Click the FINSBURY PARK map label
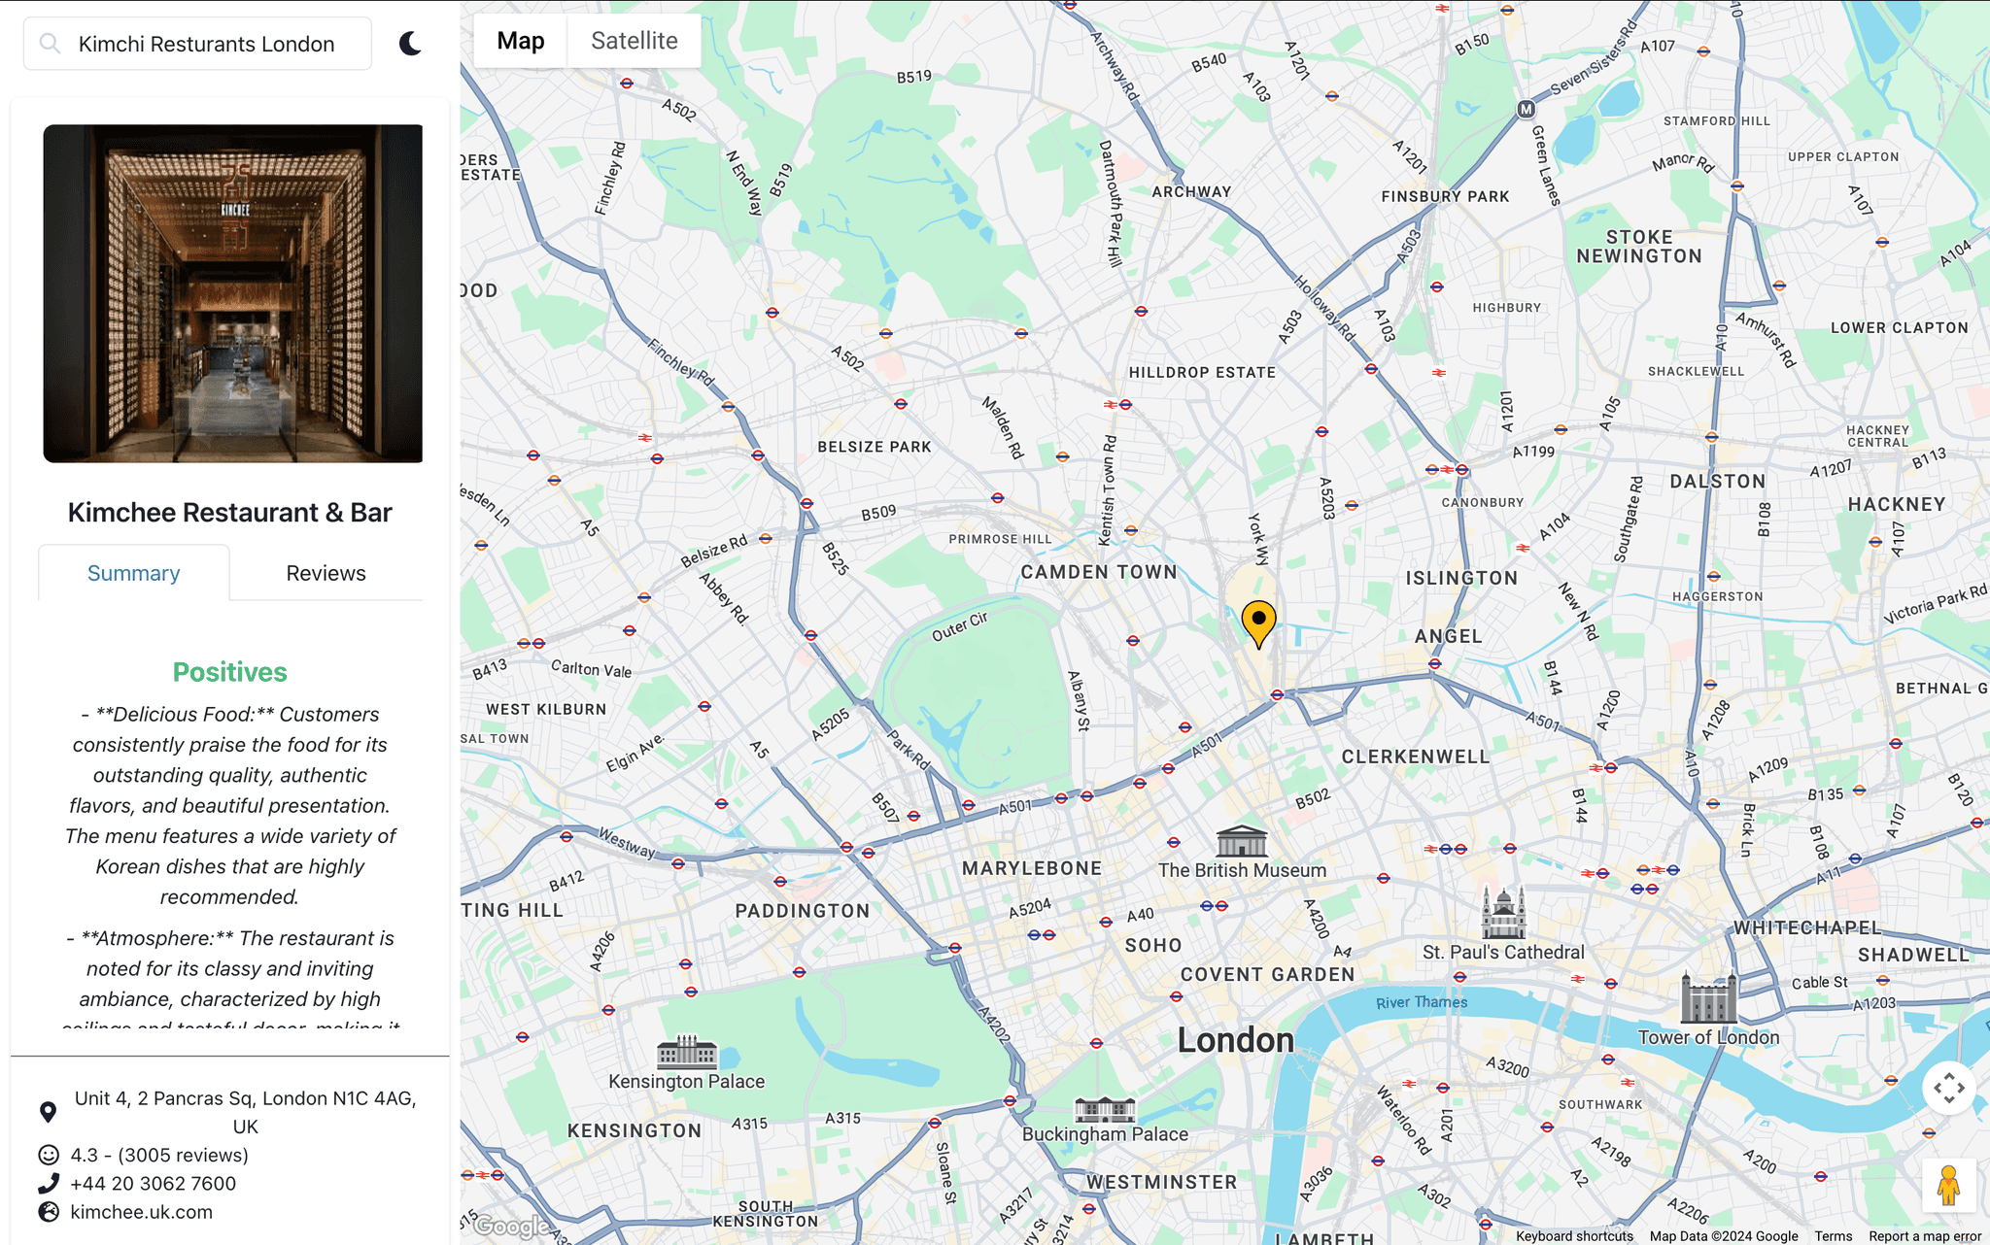The height and width of the screenshot is (1245, 1990). [1446, 196]
